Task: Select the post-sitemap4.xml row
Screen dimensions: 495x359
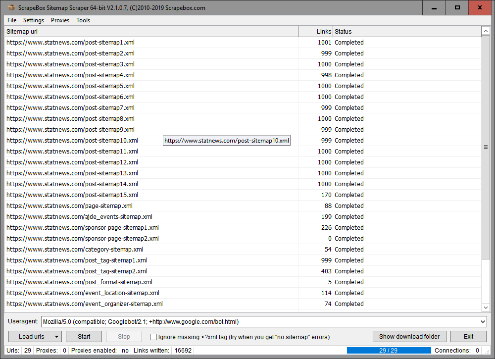Action: pyautogui.click(x=243, y=75)
